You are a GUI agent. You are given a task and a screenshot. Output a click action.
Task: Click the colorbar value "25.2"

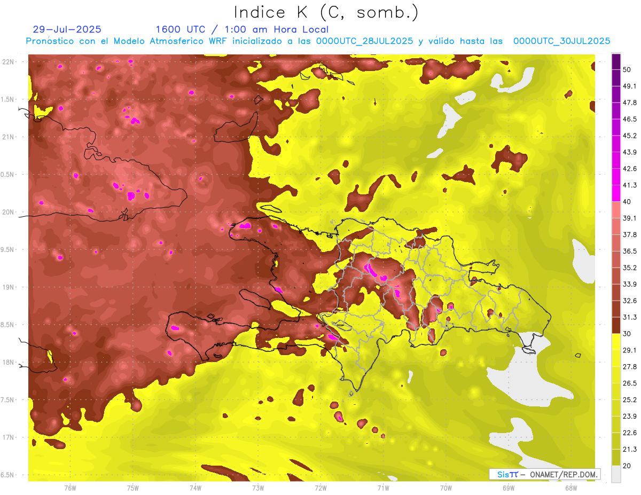630,400
